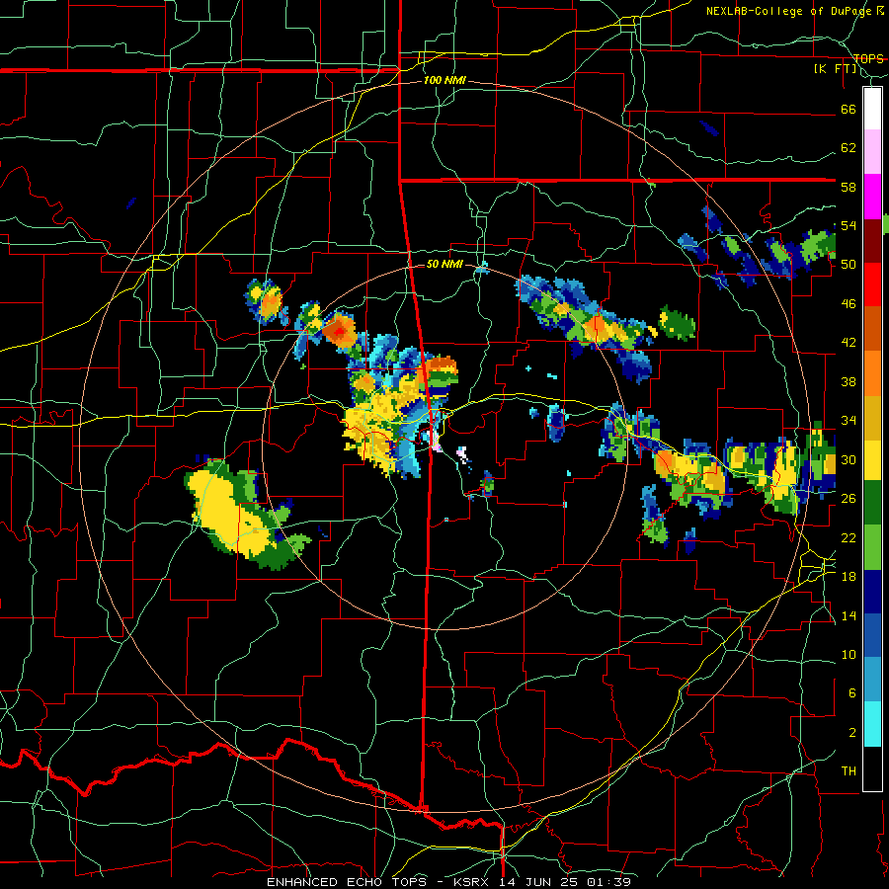Click the 10 value on the legend

(849, 654)
